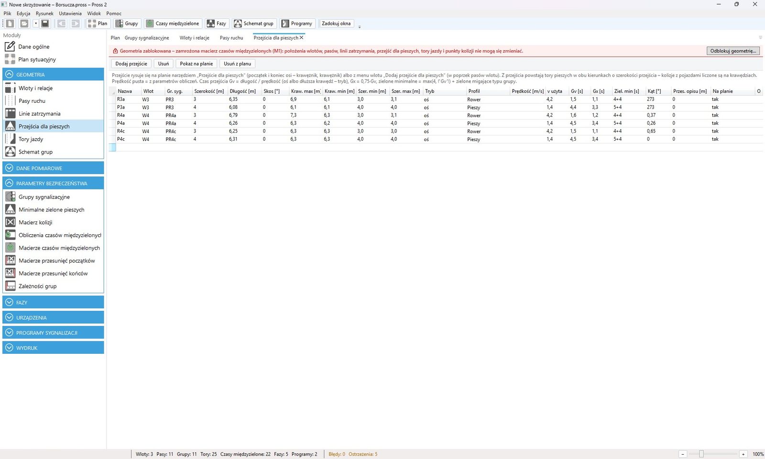
Task: Expand the PROGRAMY SYGNALIZACJI section
Action: (x=53, y=333)
